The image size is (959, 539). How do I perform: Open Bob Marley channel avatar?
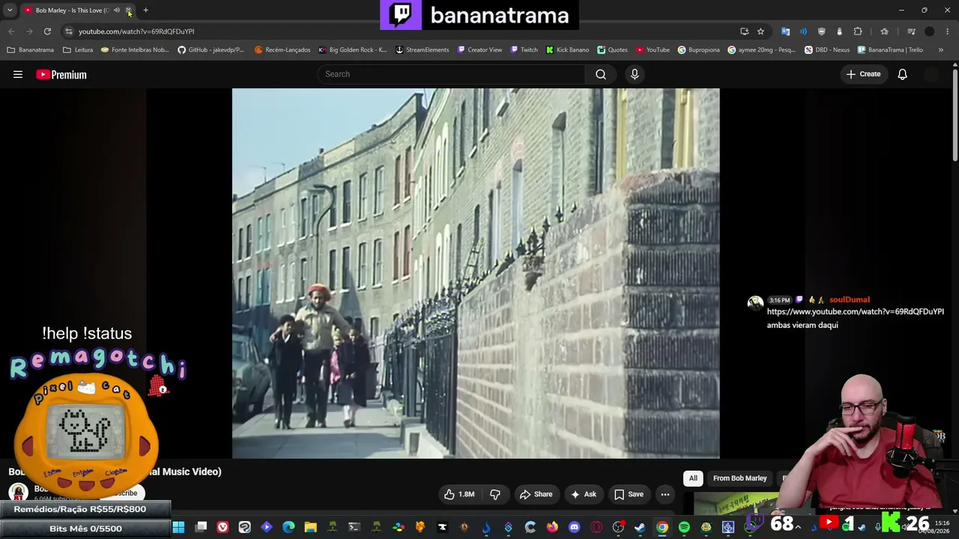pyautogui.click(x=19, y=493)
